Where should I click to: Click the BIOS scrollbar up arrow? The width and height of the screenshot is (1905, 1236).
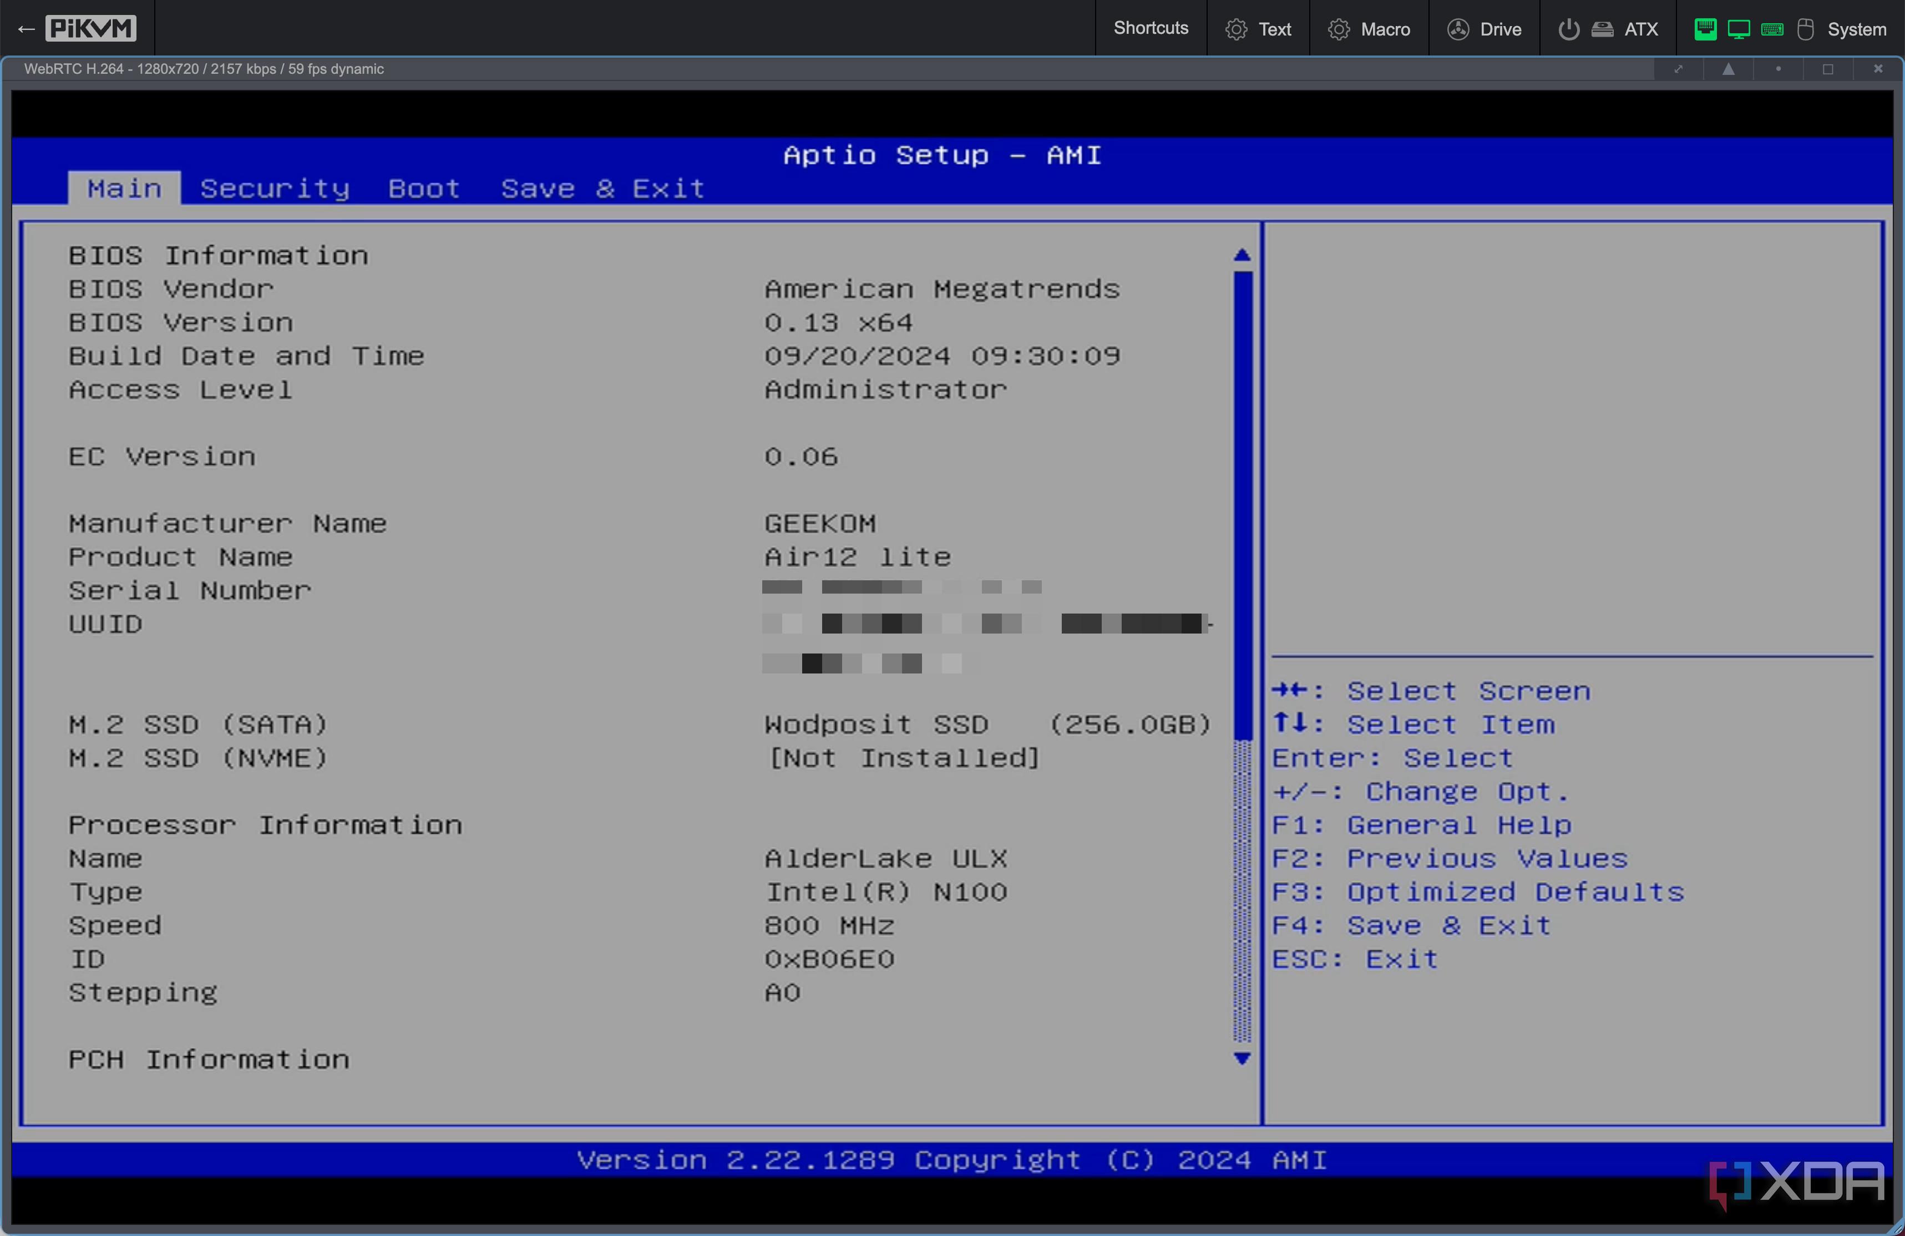(1242, 255)
